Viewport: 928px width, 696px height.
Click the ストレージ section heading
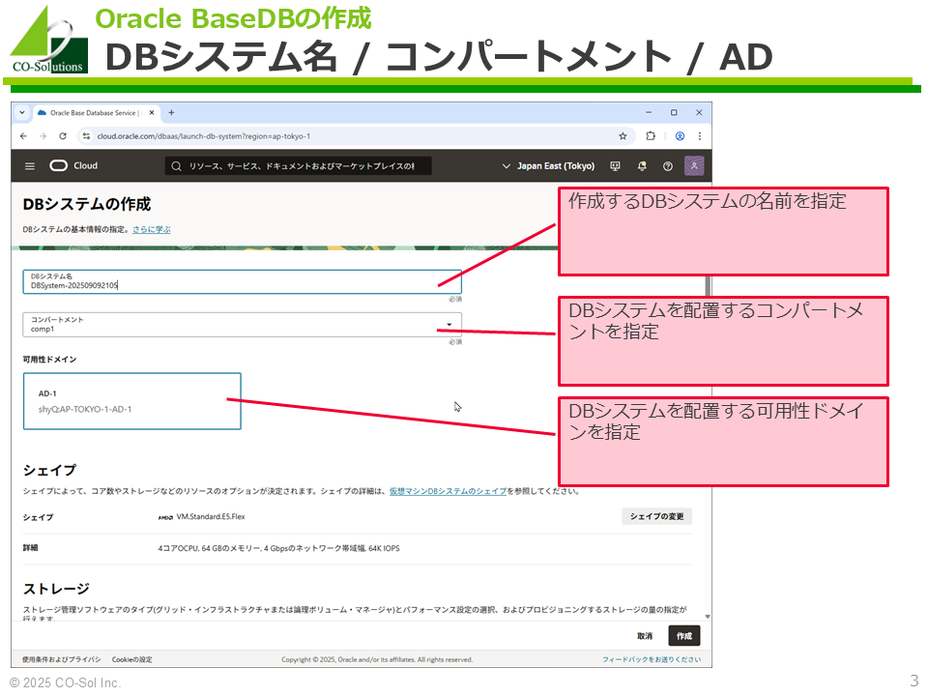[x=56, y=589]
